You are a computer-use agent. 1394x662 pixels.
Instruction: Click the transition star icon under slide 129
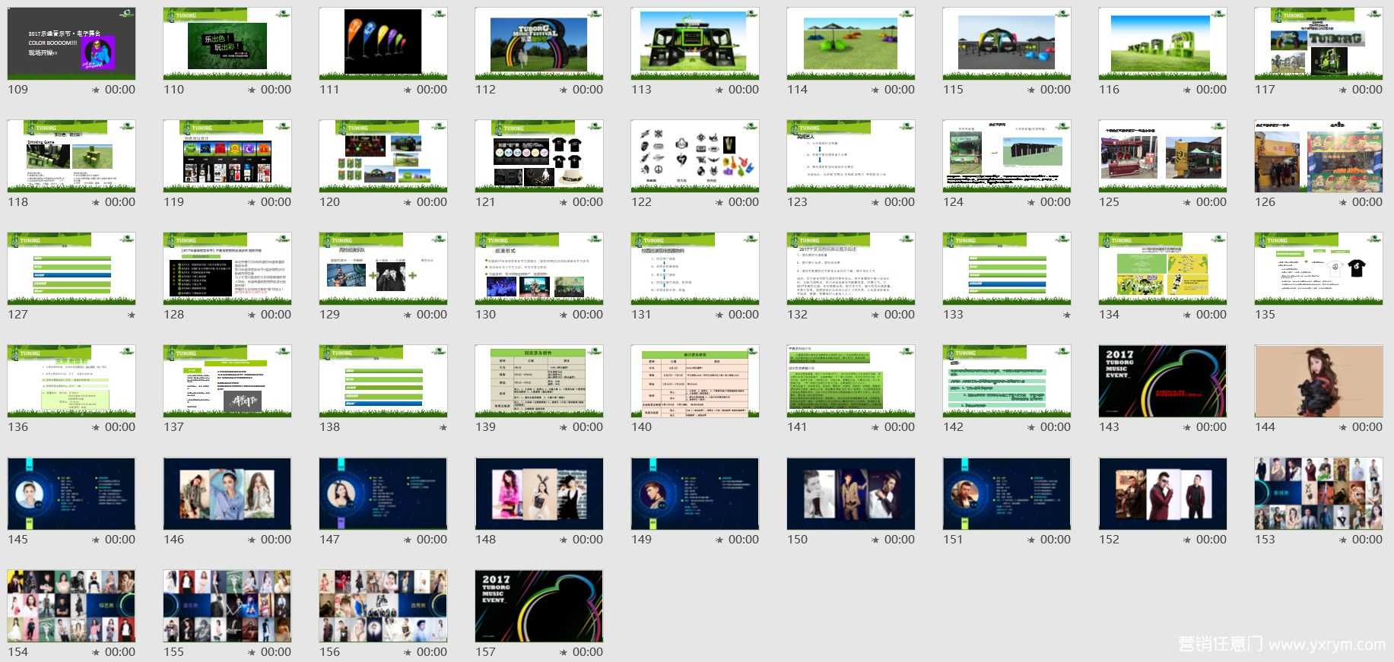(407, 315)
